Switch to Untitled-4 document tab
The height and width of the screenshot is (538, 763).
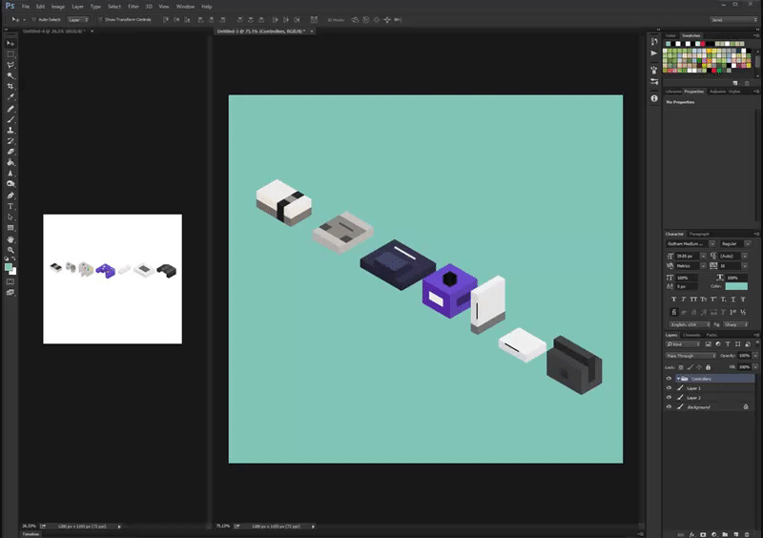pos(54,31)
